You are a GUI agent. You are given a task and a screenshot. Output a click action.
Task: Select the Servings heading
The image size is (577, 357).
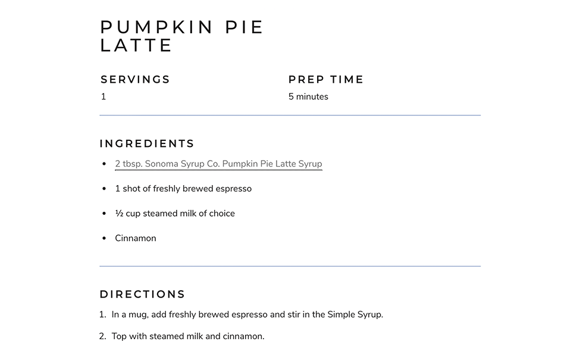click(x=135, y=80)
